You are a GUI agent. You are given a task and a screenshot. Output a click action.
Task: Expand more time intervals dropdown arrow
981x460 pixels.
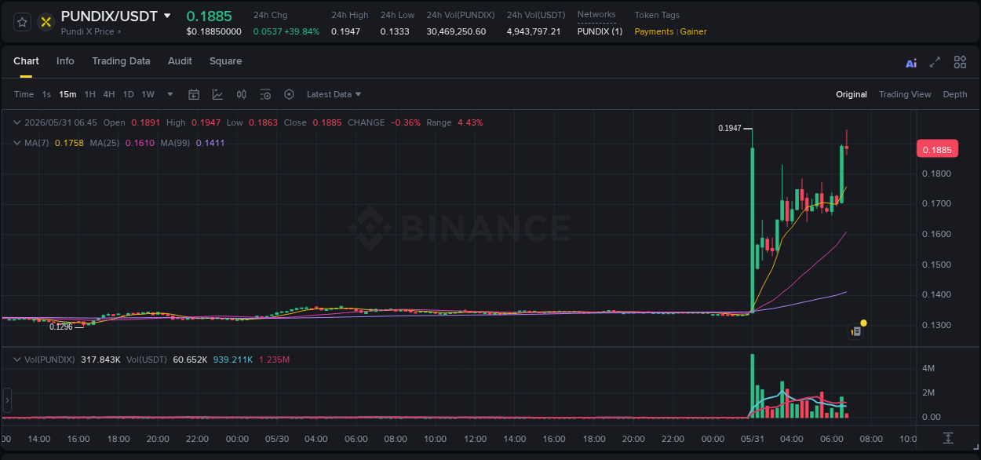tap(170, 94)
